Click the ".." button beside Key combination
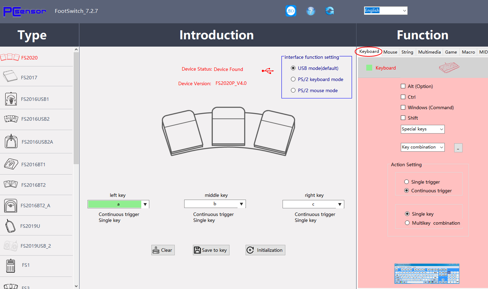The width and height of the screenshot is (488, 289). 458,147
